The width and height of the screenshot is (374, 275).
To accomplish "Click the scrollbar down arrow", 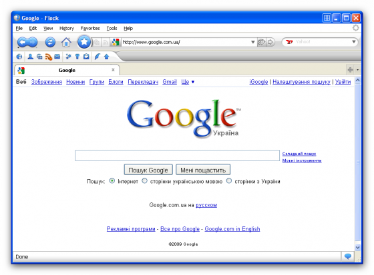I will (357, 247).
